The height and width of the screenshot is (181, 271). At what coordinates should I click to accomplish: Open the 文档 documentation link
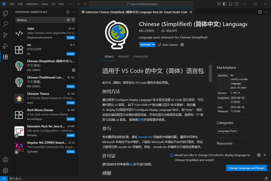click(x=141, y=120)
